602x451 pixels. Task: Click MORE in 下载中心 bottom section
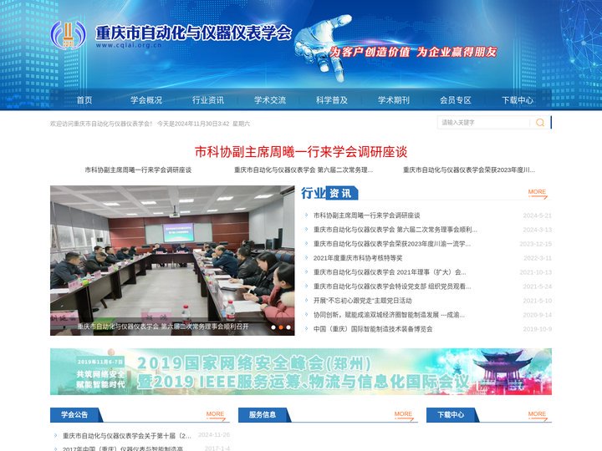pyautogui.click(x=537, y=415)
